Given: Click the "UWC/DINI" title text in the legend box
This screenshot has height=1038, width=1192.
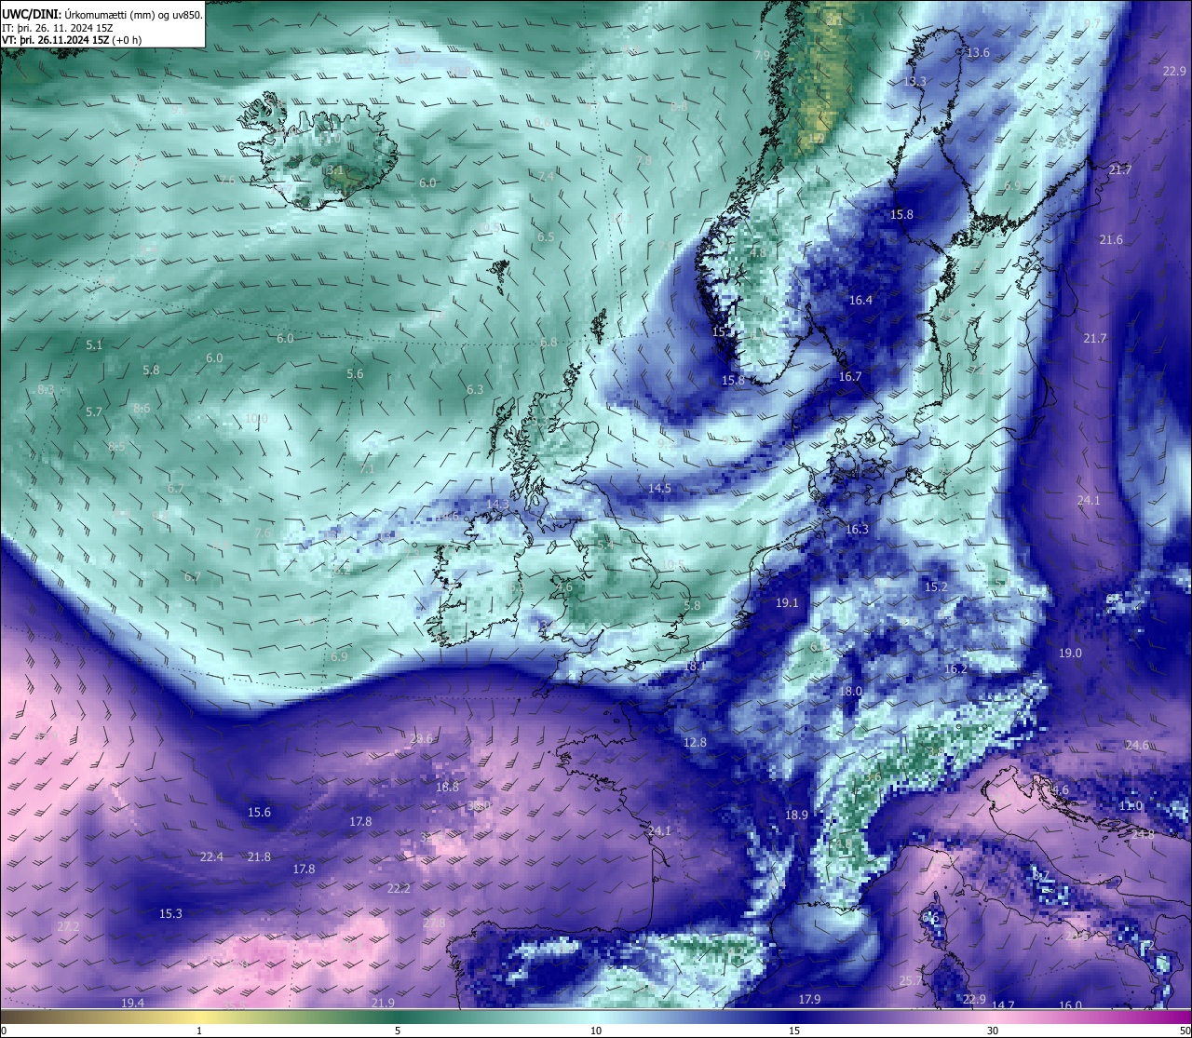Looking at the screenshot, I should [x=32, y=14].
